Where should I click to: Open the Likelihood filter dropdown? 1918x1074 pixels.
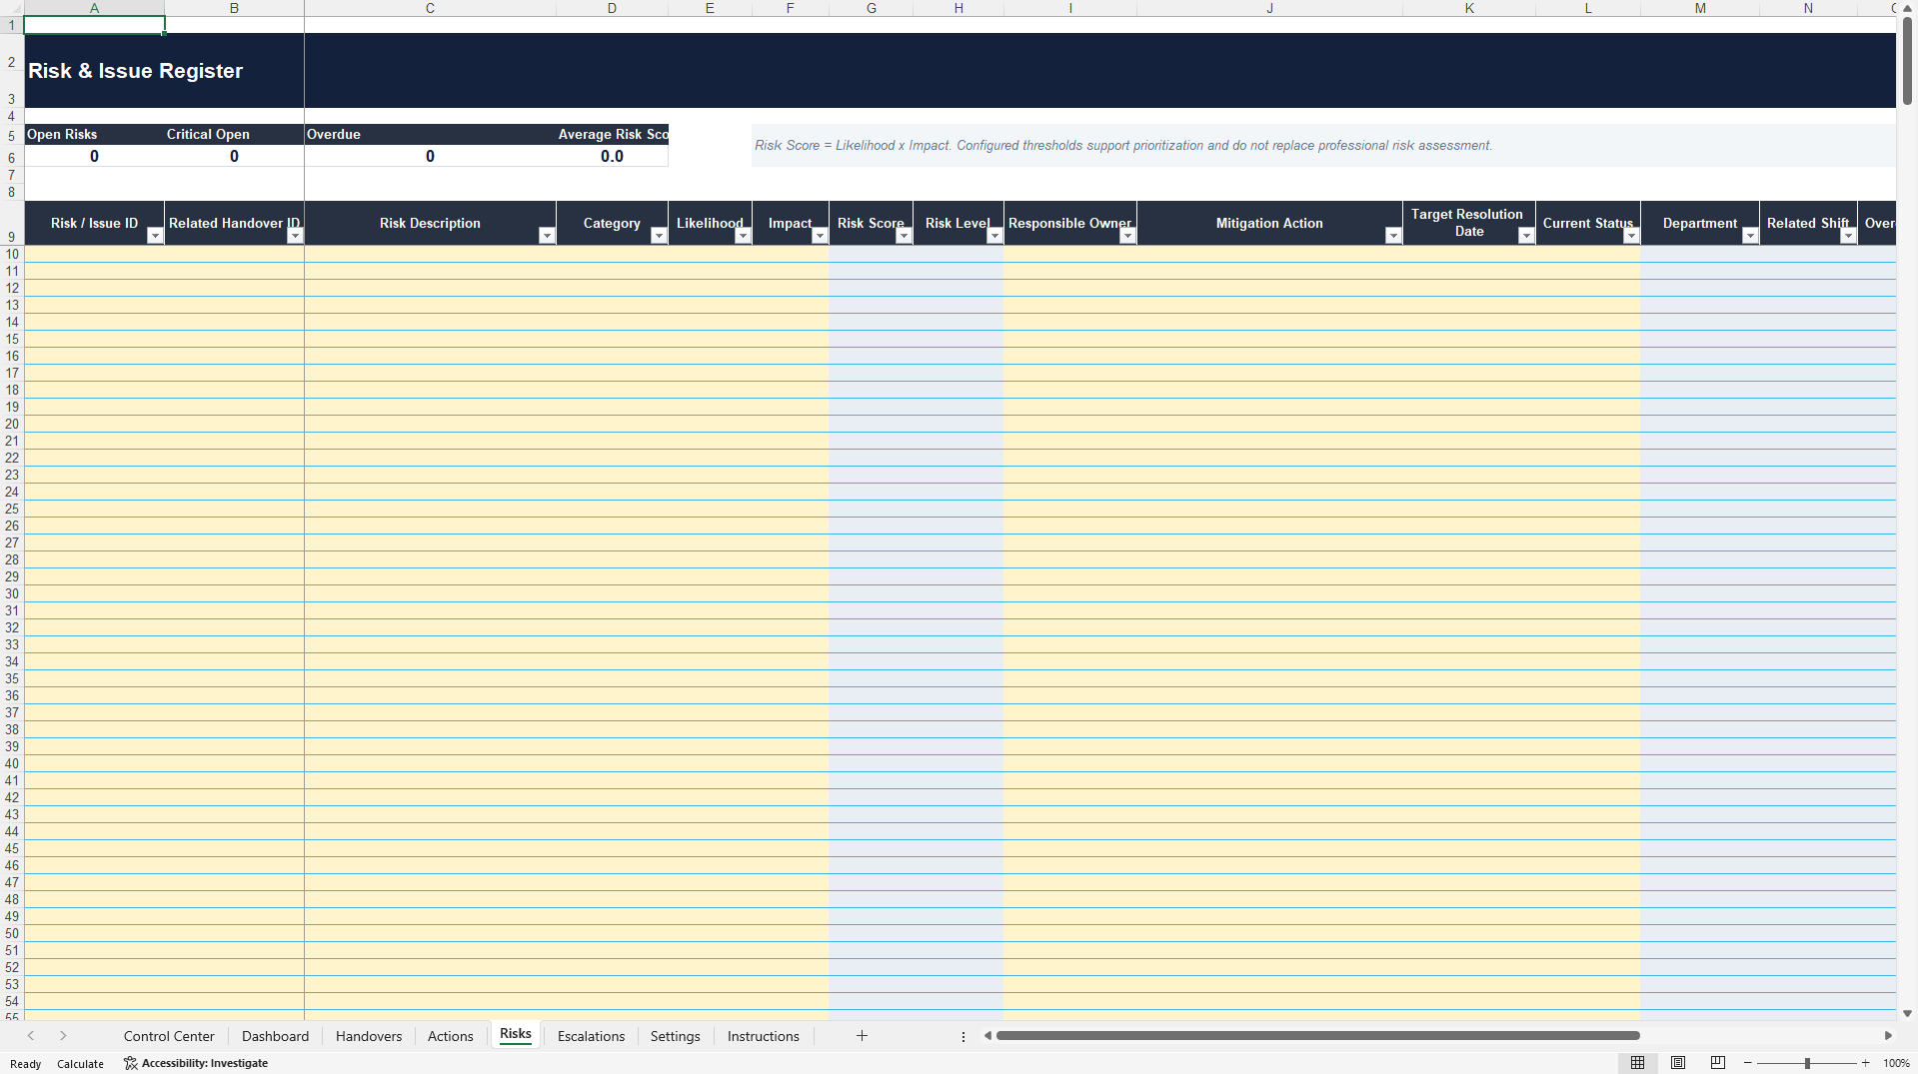click(743, 236)
